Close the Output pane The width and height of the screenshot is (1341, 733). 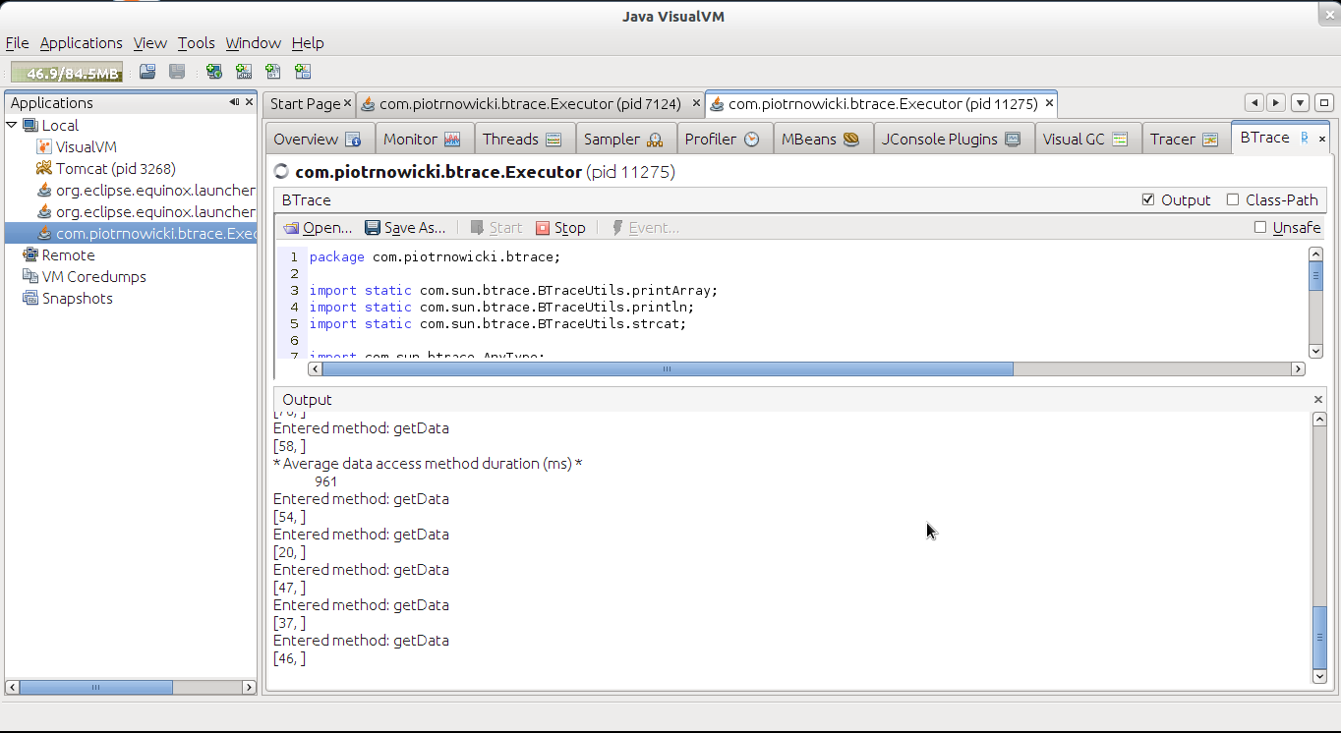tap(1318, 399)
